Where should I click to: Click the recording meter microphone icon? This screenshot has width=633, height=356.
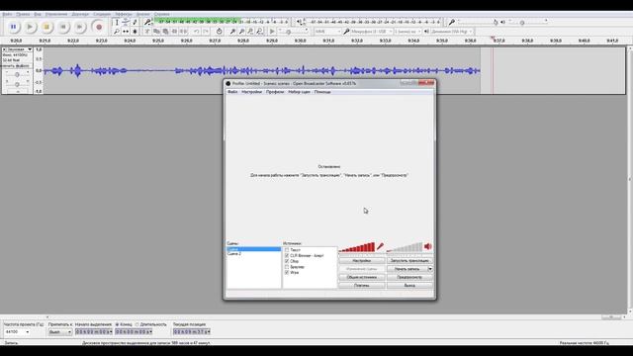[x=147, y=22]
